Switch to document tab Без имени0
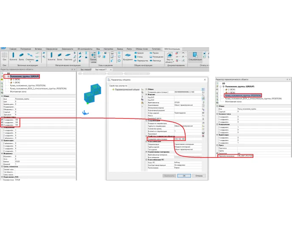This screenshot has width=292, height=228. [86, 70]
